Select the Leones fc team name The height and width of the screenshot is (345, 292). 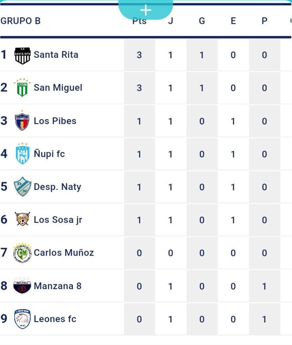point(55,319)
